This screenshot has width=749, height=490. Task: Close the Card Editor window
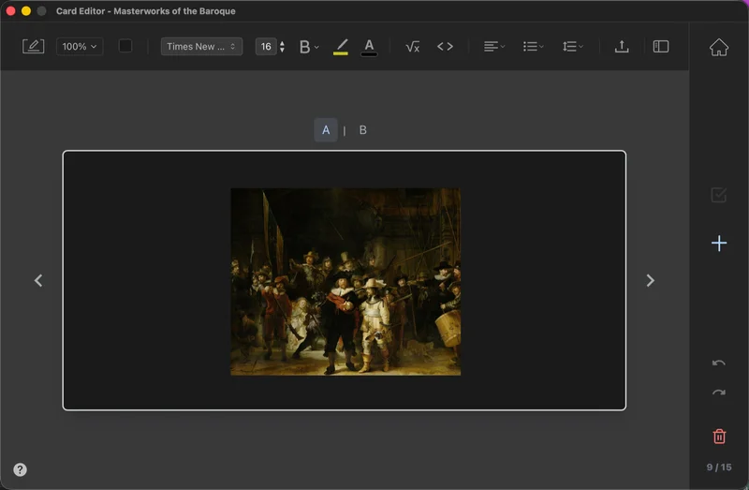click(10, 11)
